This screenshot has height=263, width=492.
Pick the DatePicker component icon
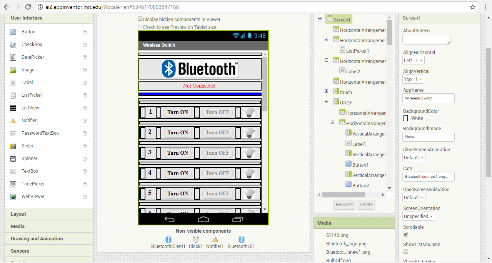point(13,57)
